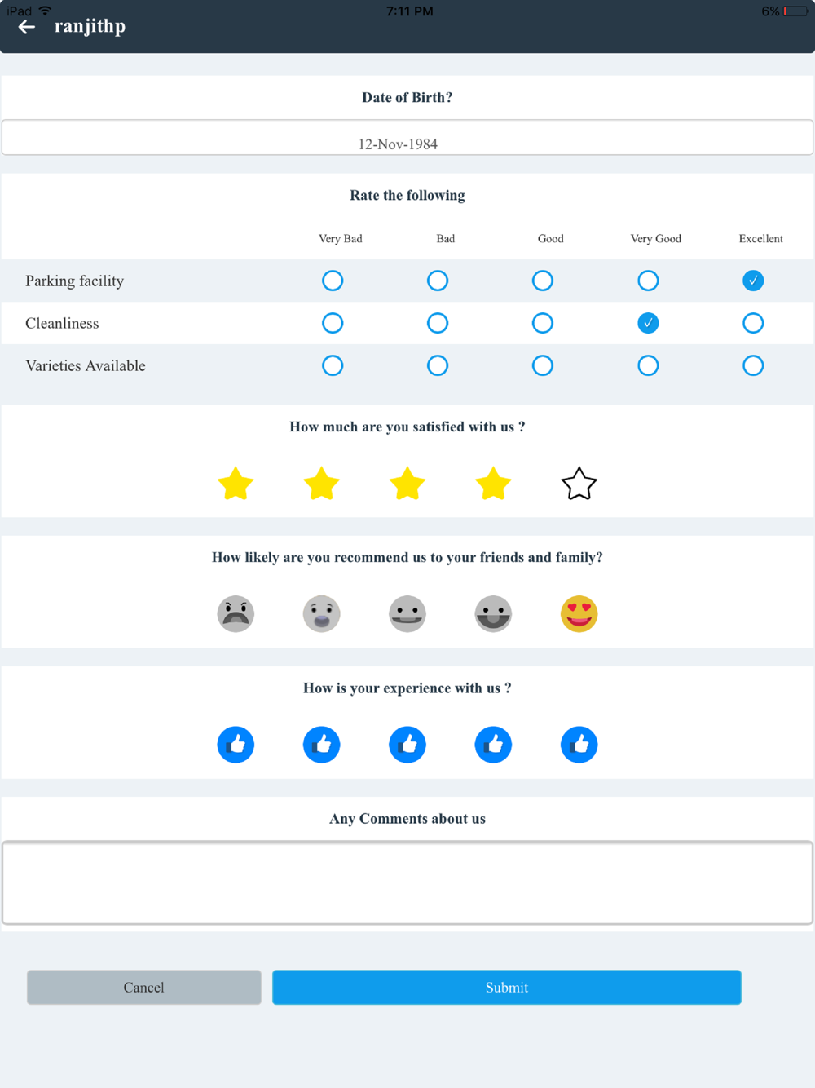This screenshot has width=815, height=1088.
Task: Select Very Good for Parking facility
Action: pos(648,281)
